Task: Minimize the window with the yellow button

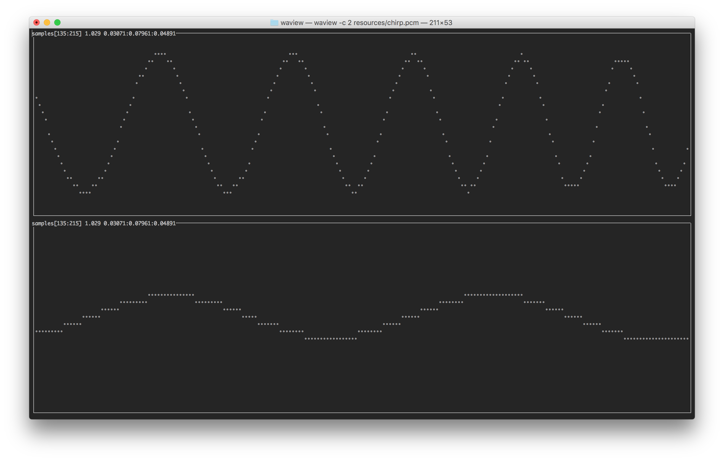Action: tap(47, 22)
